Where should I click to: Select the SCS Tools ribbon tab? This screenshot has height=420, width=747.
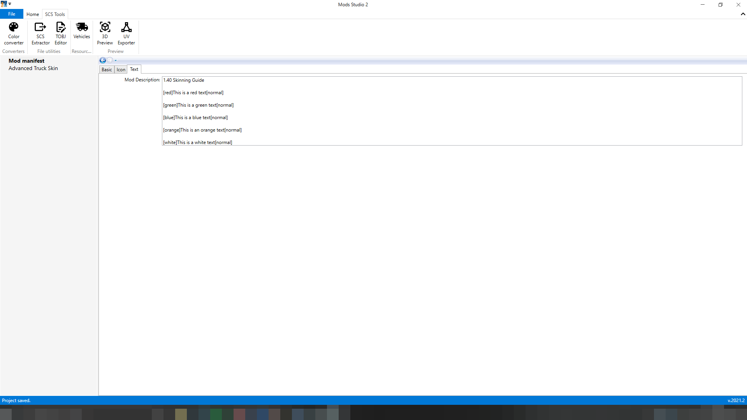pos(55,14)
